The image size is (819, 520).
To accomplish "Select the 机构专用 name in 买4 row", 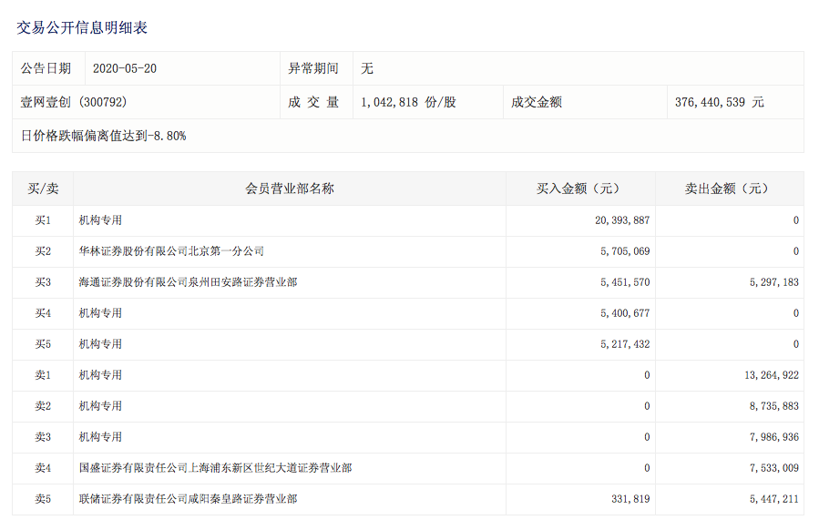I will (x=100, y=313).
